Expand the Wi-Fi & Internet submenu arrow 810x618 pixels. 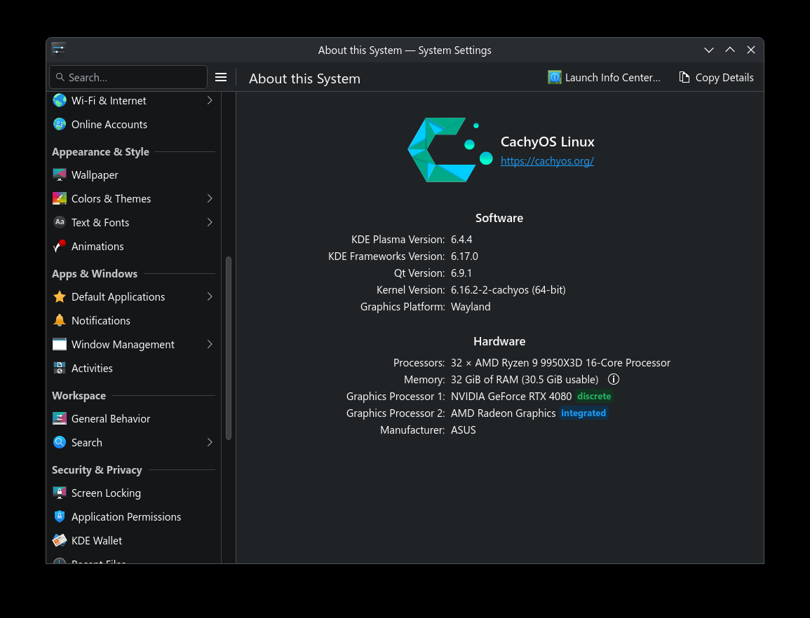[210, 101]
